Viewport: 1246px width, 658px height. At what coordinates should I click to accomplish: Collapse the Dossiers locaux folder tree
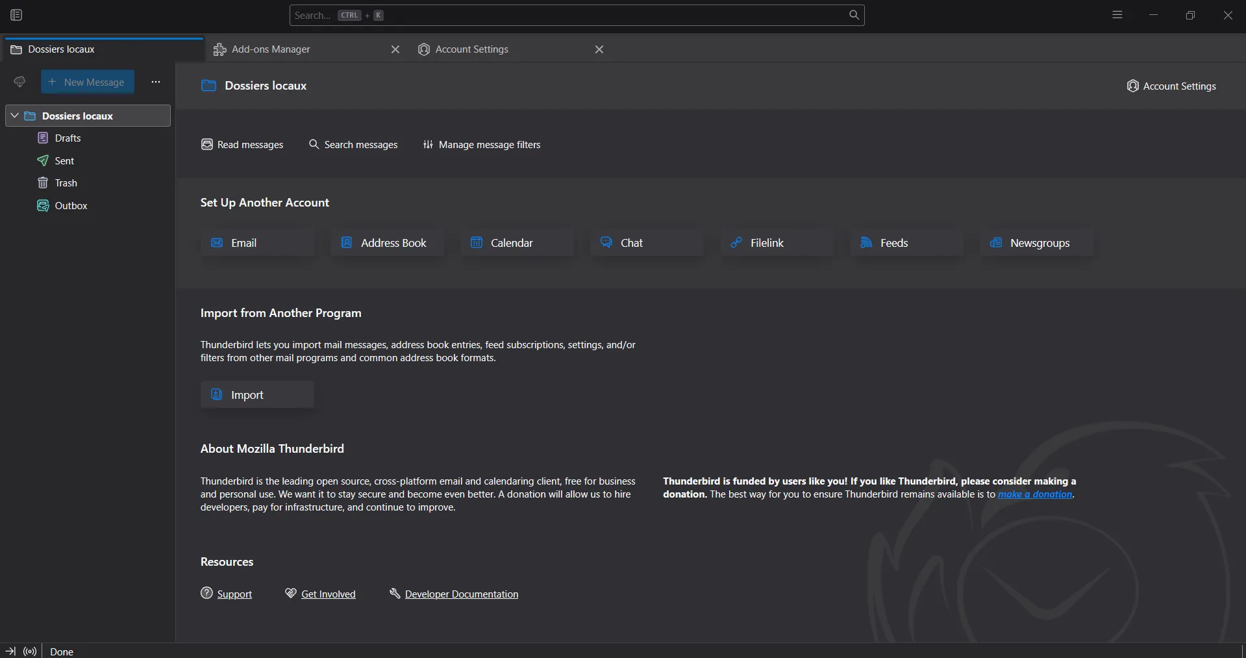pos(14,116)
